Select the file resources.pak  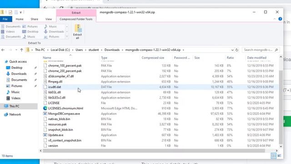[x=57, y=124]
